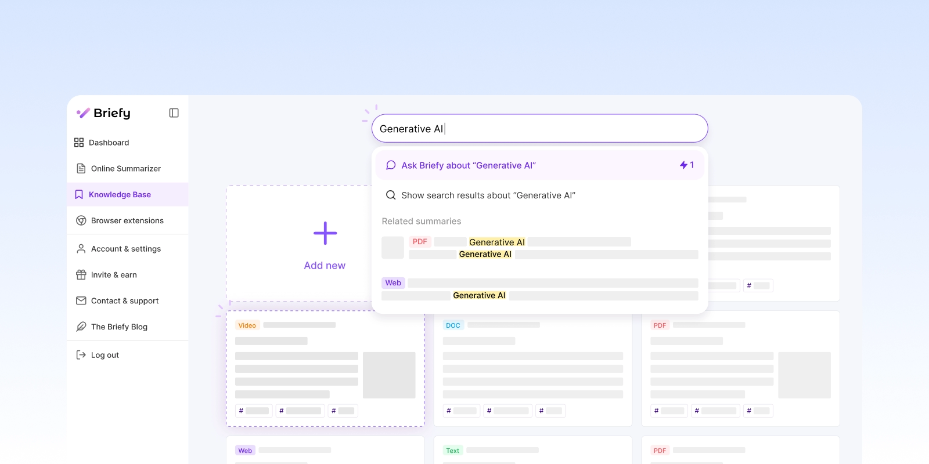Open the Video summary card
Screen dimensions: 929x464
(x=325, y=368)
